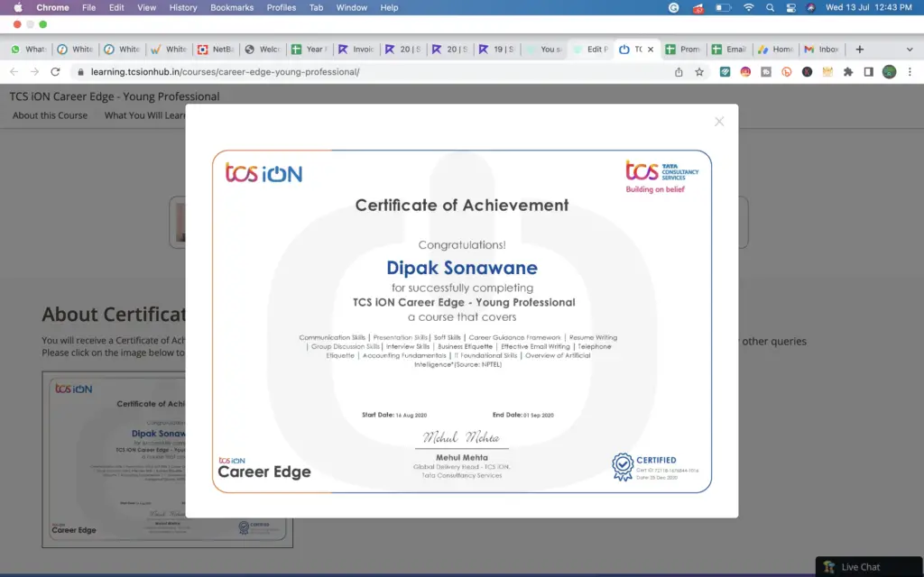
Task: Switch to the WhatsApp tab
Action: tap(28, 50)
